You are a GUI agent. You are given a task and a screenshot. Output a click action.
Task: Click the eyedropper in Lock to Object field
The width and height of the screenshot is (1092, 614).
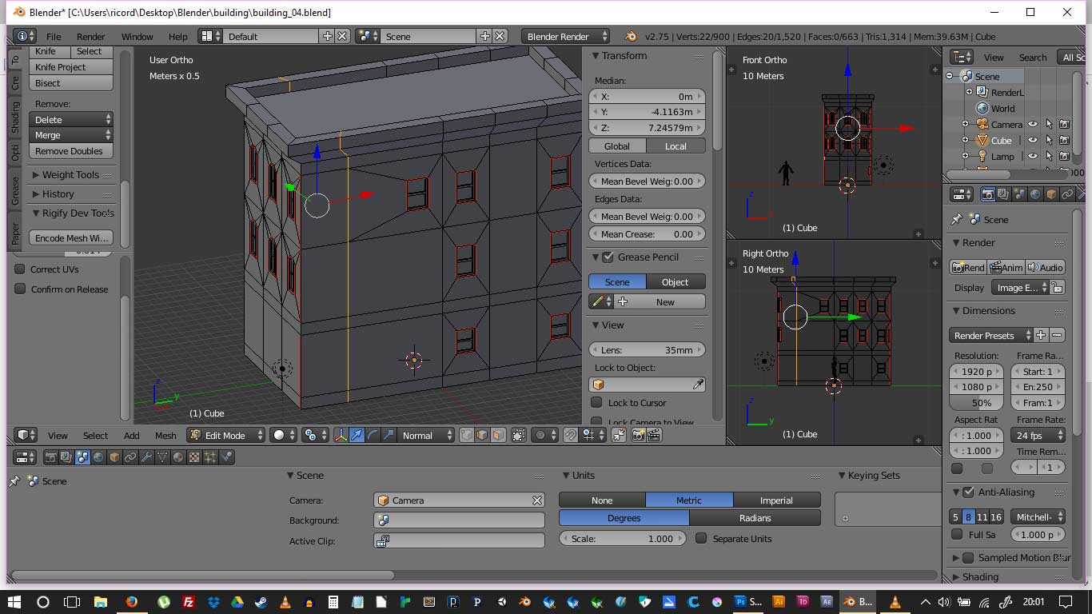698,385
